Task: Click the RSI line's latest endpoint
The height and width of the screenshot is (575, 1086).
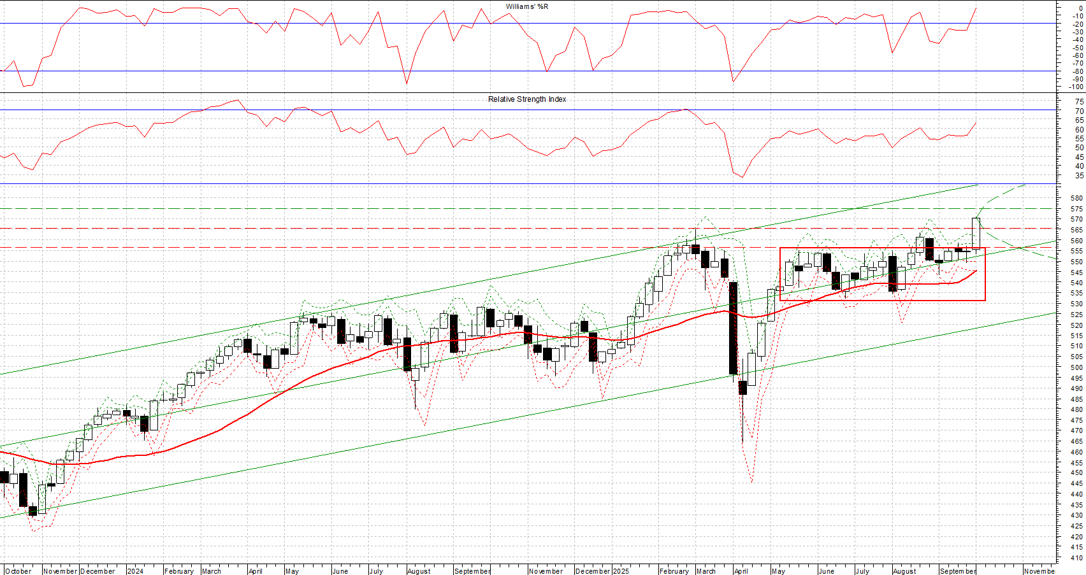Action: pos(976,124)
